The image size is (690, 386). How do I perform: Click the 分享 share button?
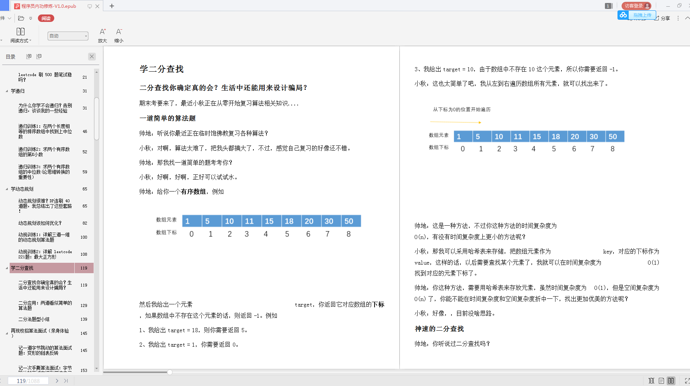(x=662, y=18)
